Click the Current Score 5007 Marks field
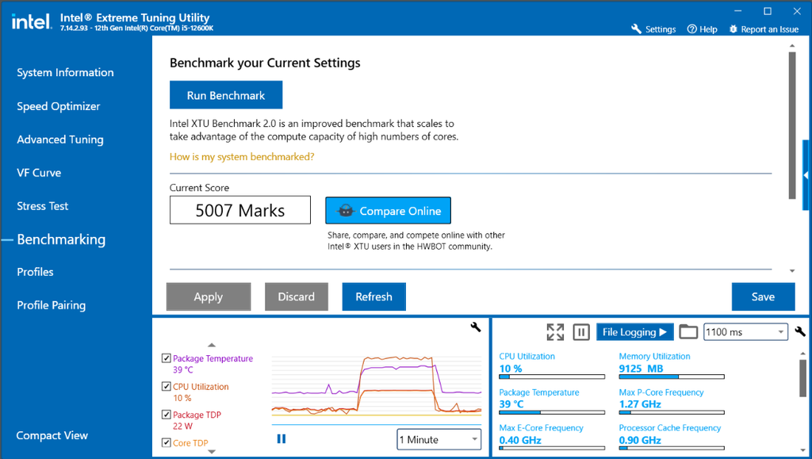This screenshot has height=459, width=812. click(x=240, y=210)
